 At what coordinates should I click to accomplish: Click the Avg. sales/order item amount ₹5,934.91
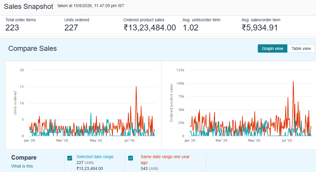[260, 27]
